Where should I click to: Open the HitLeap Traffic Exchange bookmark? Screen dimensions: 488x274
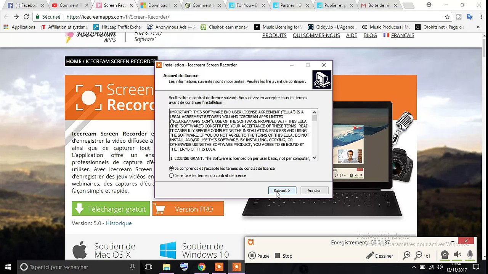[x=117, y=27]
